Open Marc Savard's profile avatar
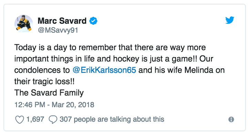Viewport: 250px width, 133px height. 24,24
